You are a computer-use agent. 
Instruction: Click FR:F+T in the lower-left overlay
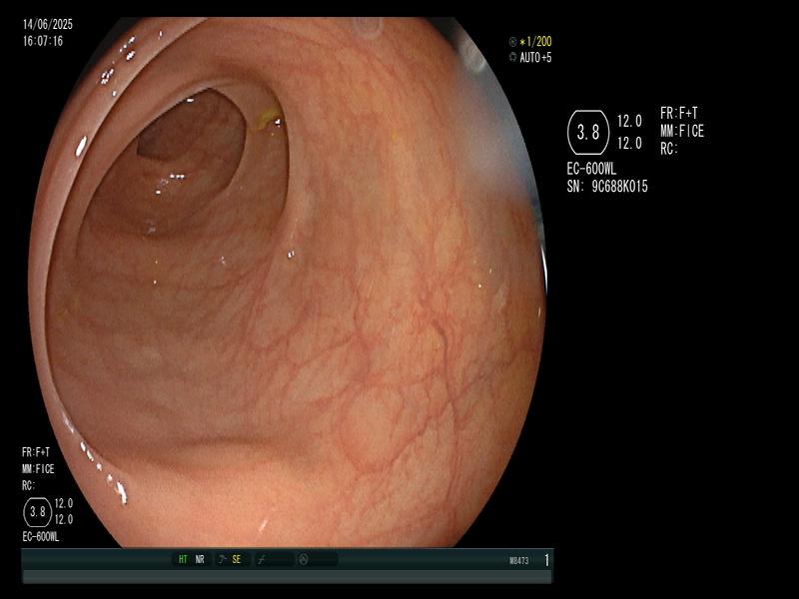click(36, 452)
